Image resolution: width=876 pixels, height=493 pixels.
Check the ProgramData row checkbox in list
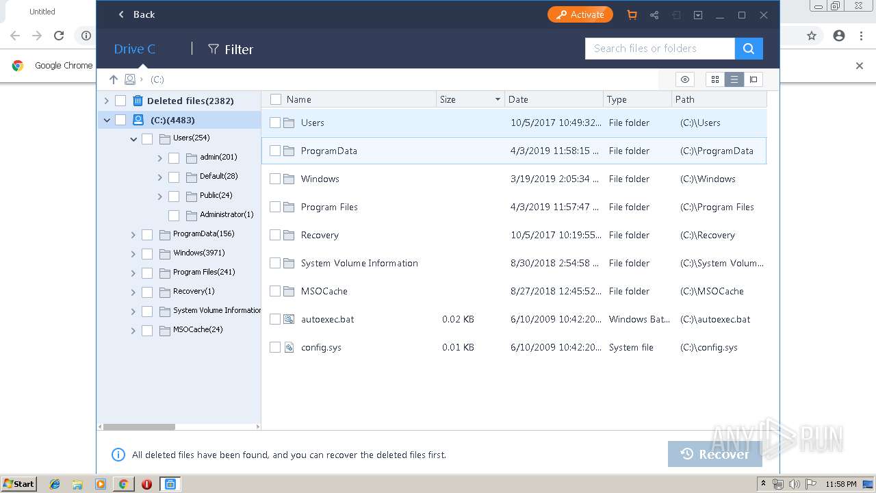[x=275, y=151]
